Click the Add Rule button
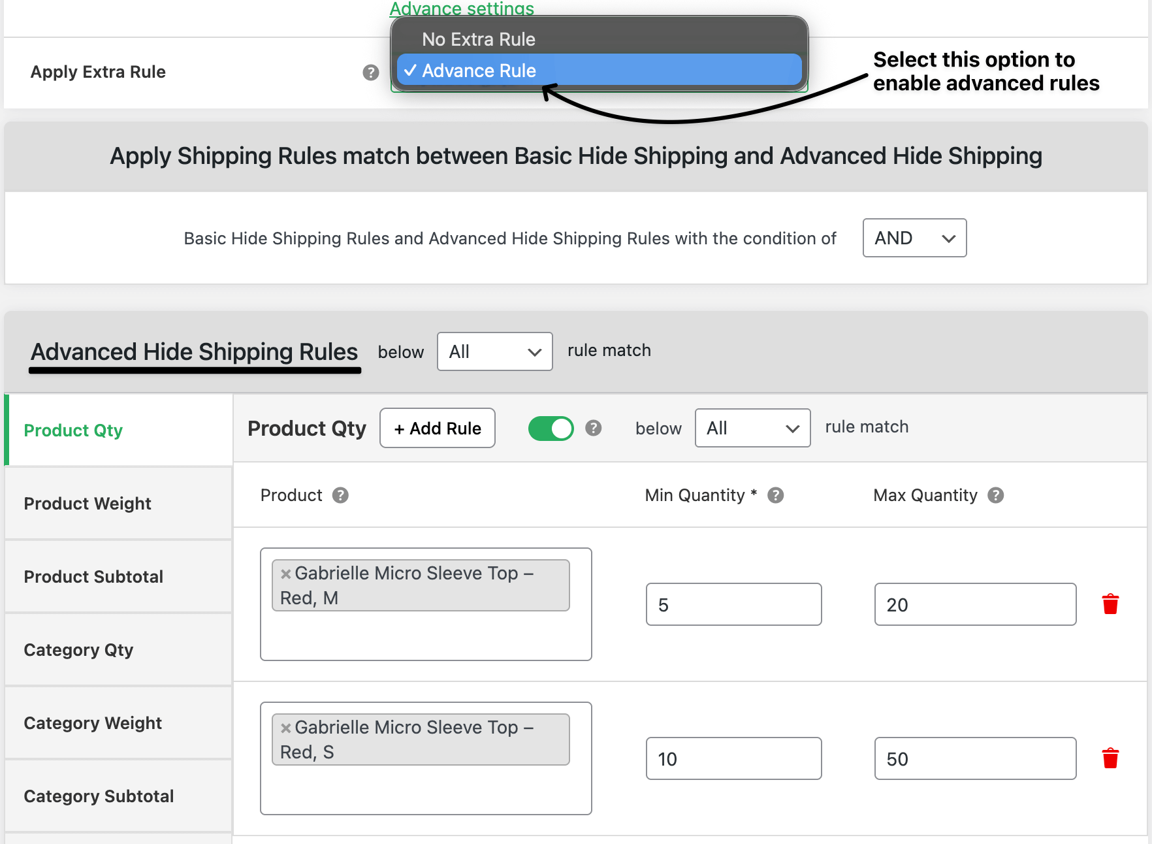Viewport: 1152px width, 844px height. (x=438, y=429)
